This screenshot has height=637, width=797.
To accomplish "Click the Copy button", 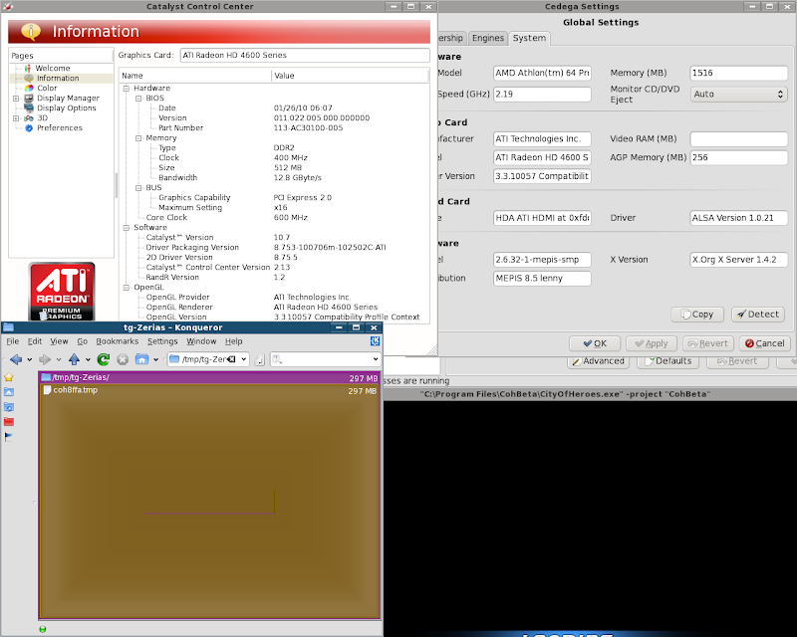I will coord(696,315).
